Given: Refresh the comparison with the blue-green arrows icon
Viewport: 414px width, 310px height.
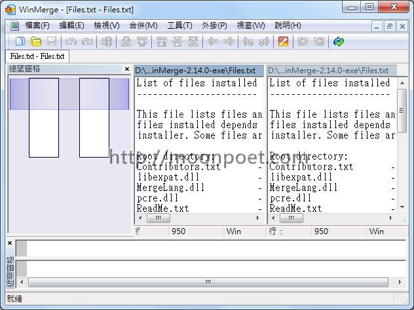Looking at the screenshot, I should click(339, 42).
